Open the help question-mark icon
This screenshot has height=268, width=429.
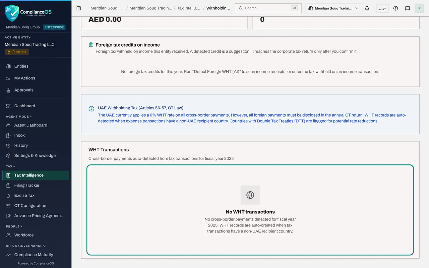click(395, 8)
